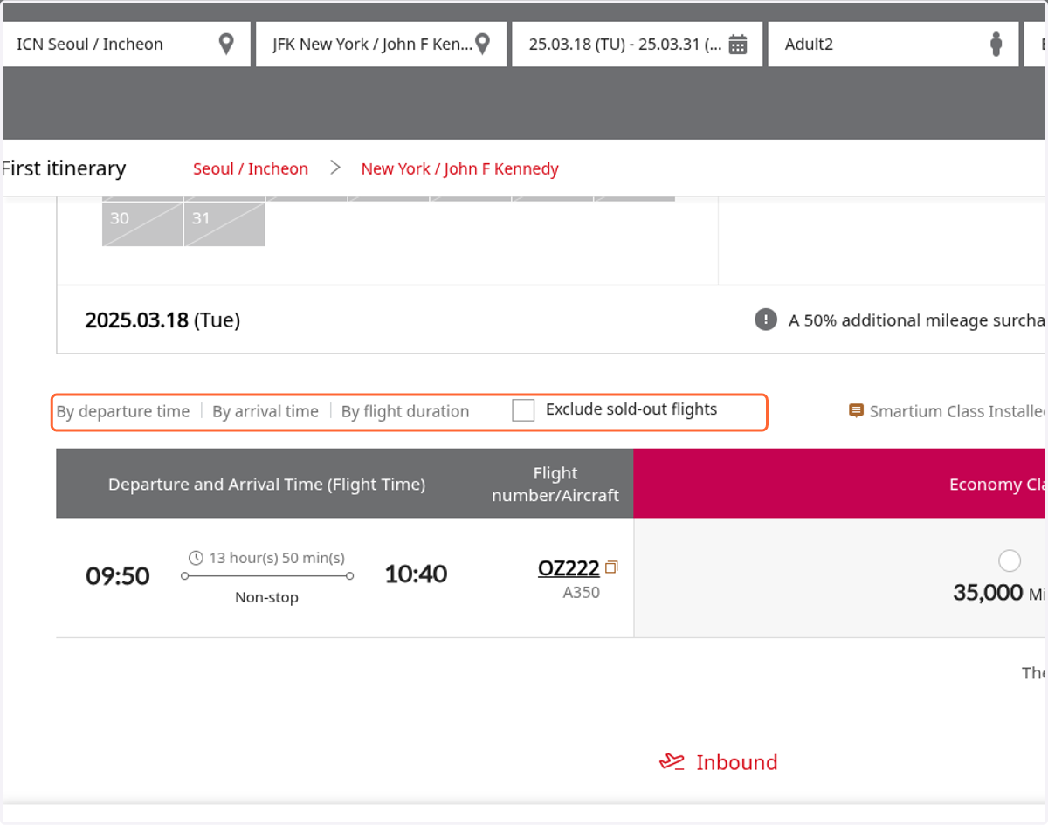This screenshot has height=825, width=1048.
Task: Click the A350 aircraft label
Action: click(582, 593)
